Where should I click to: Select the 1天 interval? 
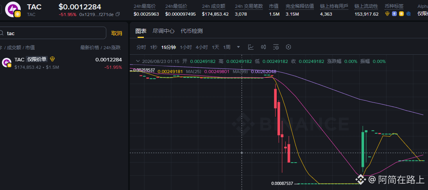(216, 47)
